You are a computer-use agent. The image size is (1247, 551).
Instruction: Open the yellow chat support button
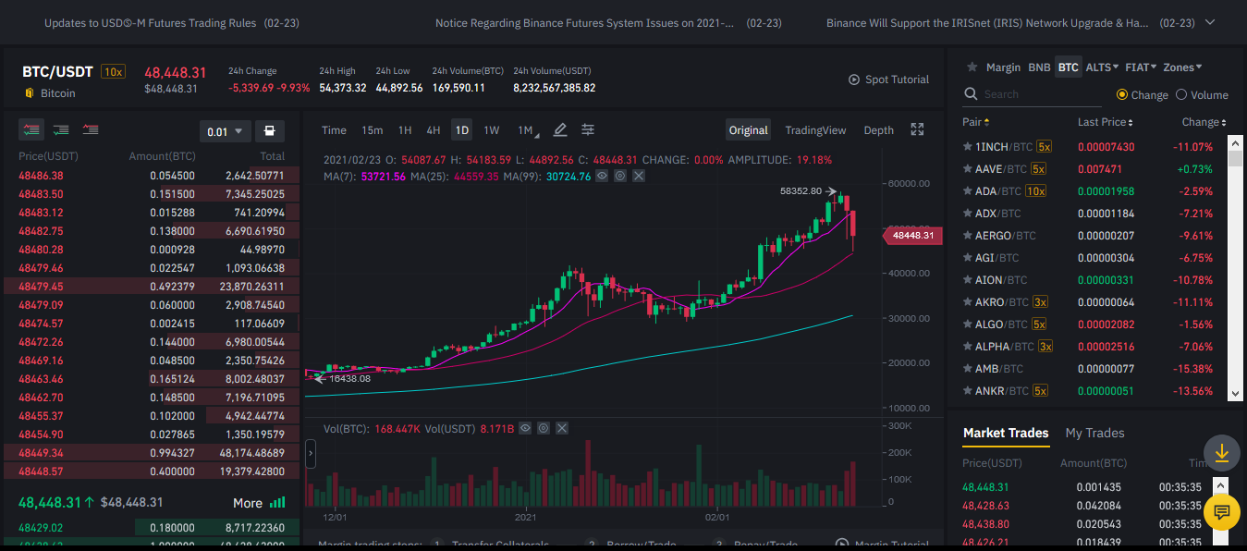[x=1221, y=511]
